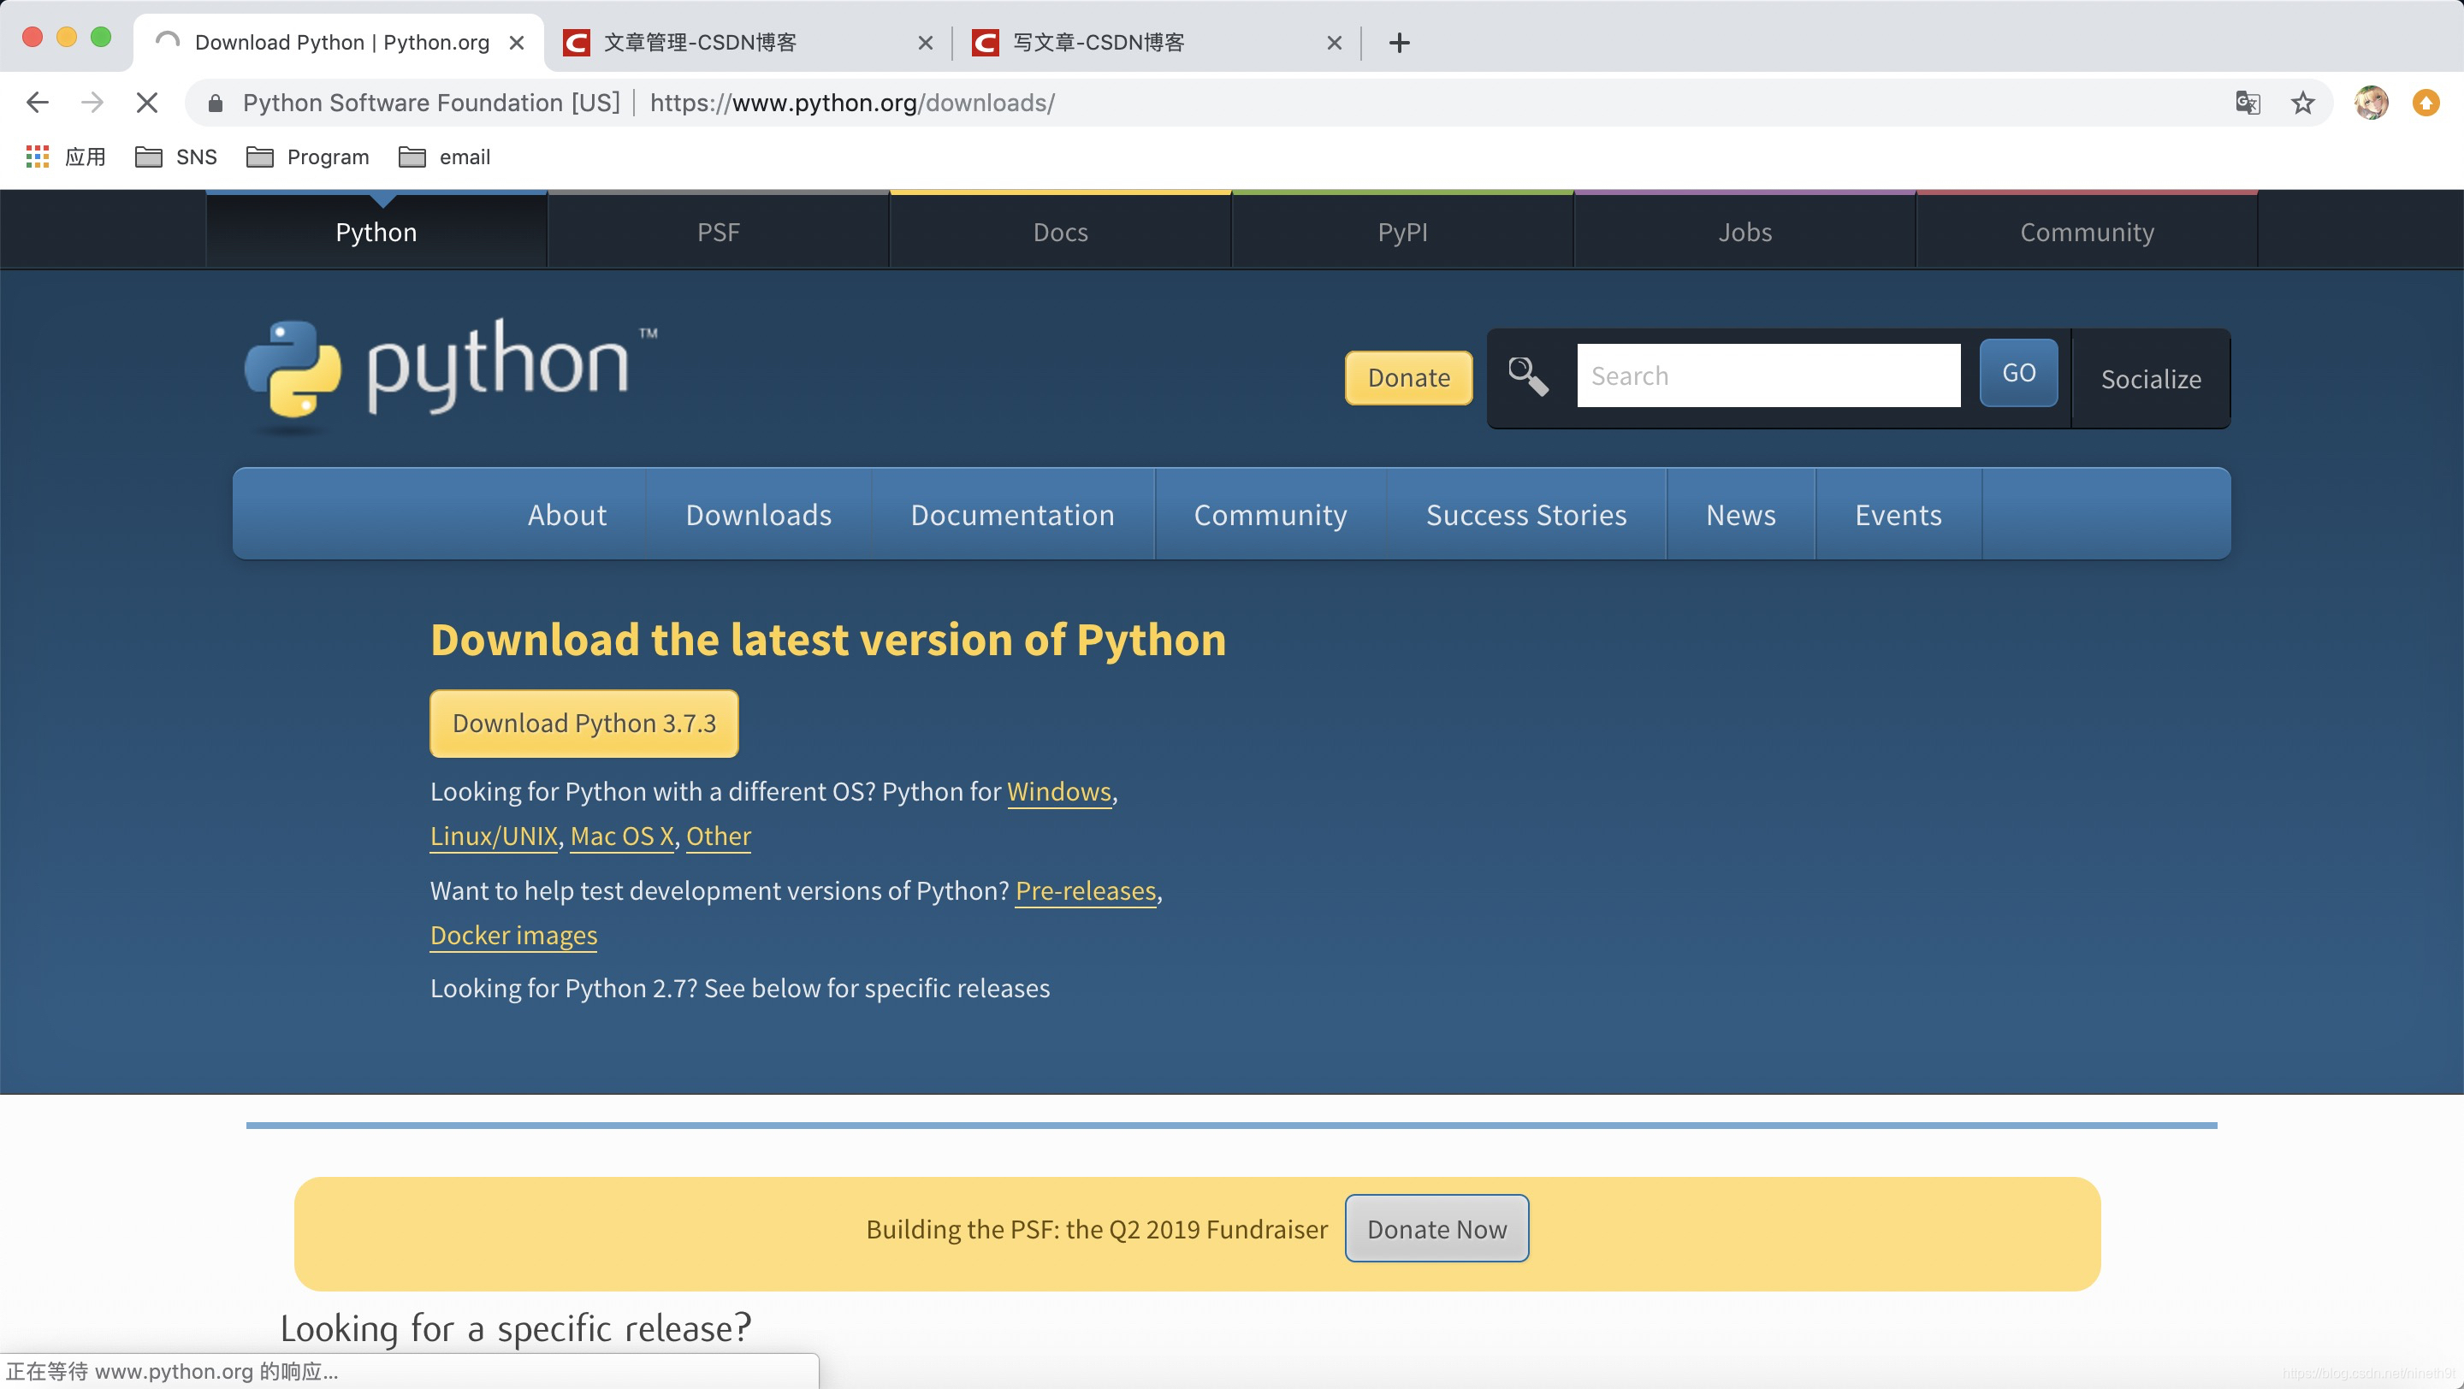Open the Downloads navigation menu
The image size is (2464, 1389).
pyautogui.click(x=759, y=514)
